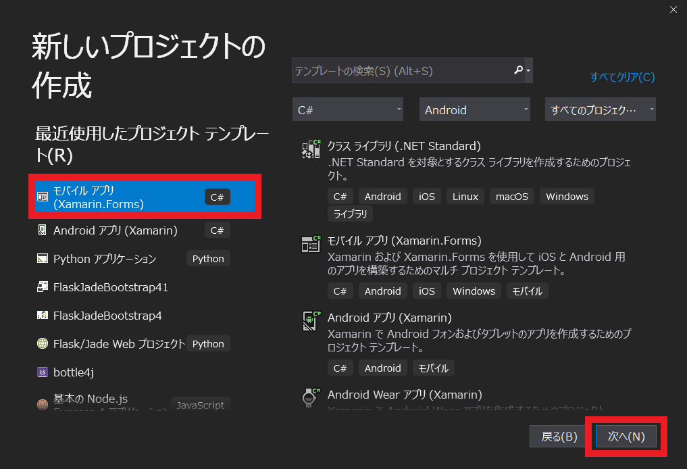Click the Flask/Jade Web プロジェクト globe icon
687x469 pixels.
click(x=43, y=344)
